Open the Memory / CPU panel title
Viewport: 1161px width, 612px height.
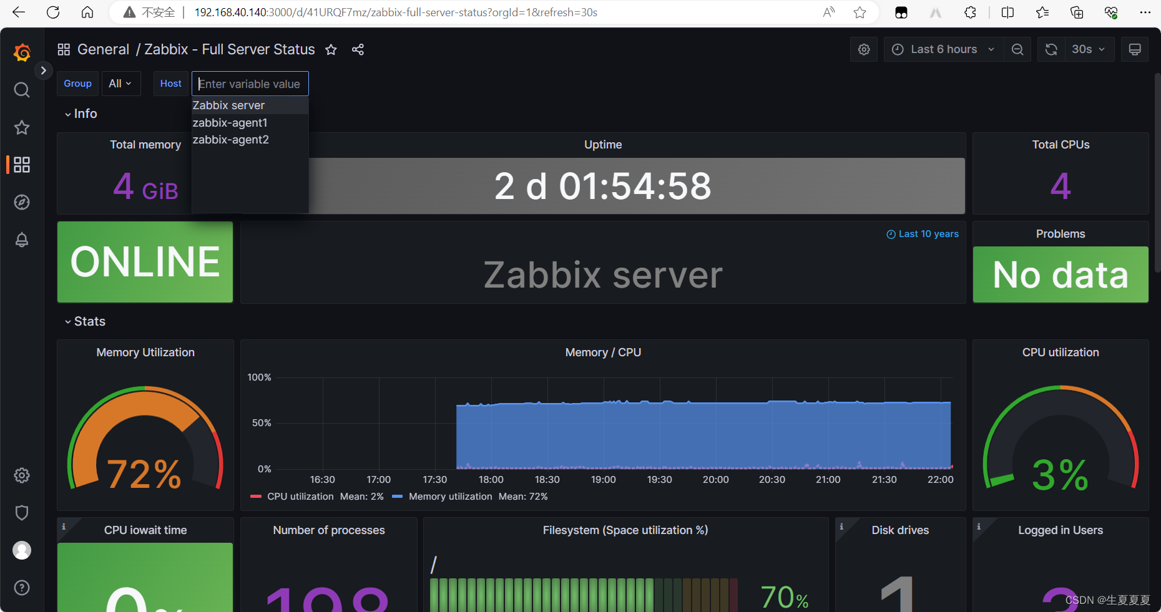click(603, 352)
